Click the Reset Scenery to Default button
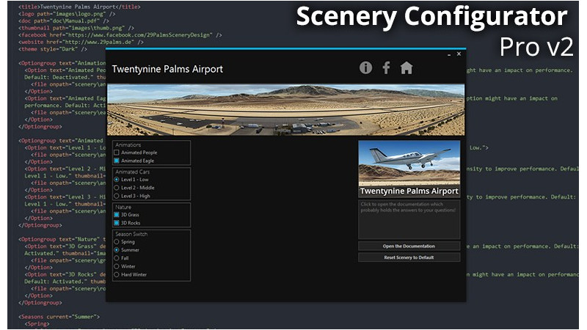 409,257
